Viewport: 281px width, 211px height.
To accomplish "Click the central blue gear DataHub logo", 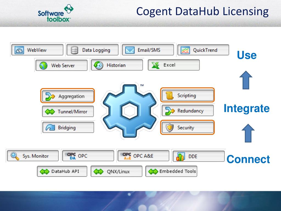I will click(130, 111).
